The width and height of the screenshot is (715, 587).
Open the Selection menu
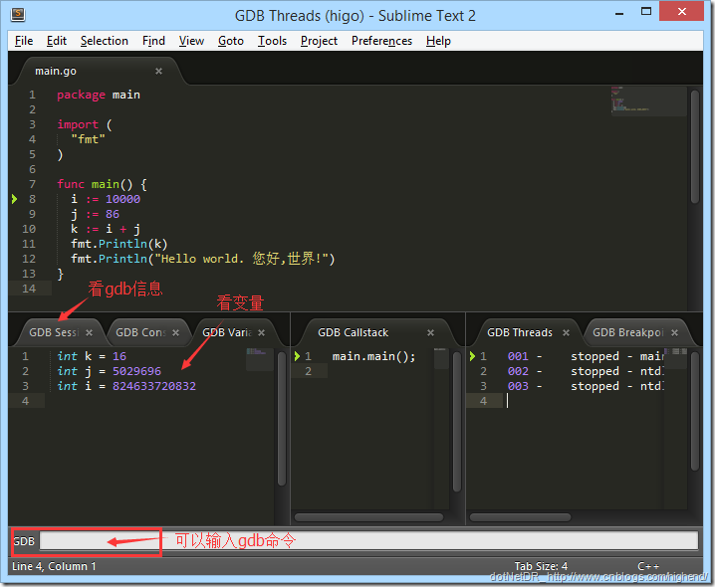pos(105,41)
